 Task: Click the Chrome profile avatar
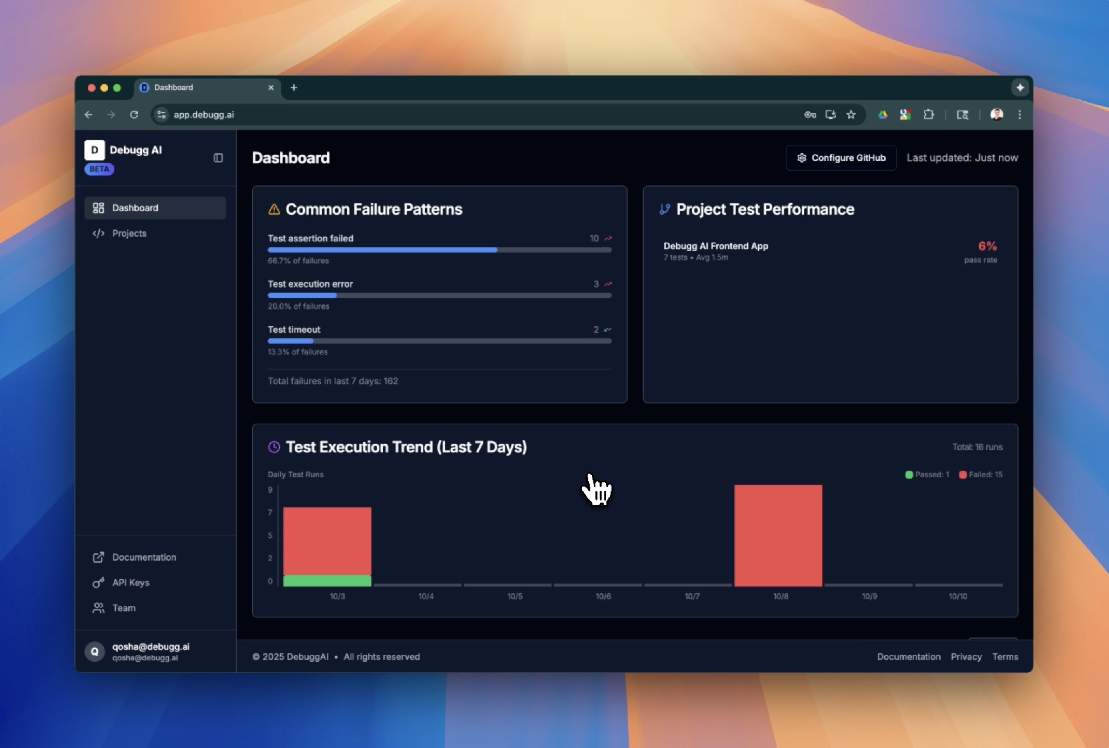point(996,115)
